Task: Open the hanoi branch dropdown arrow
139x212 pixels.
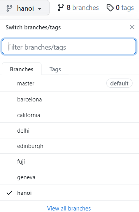Action: [x=40, y=9]
